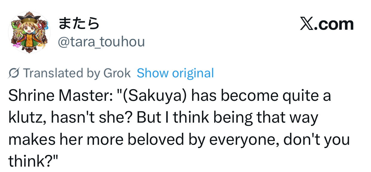Click the display name またら
Viewport: 371px width, 172px height.
[79, 23]
